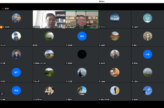164x108 pixels.
Task: Click the orange host badge on first tile
Action: pyautogui.click(x=1, y=27)
